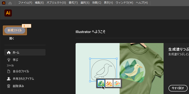Viewport: 189px width, 94px height.
Task: Open the 編集(E) menu
Action: pos(39,3)
